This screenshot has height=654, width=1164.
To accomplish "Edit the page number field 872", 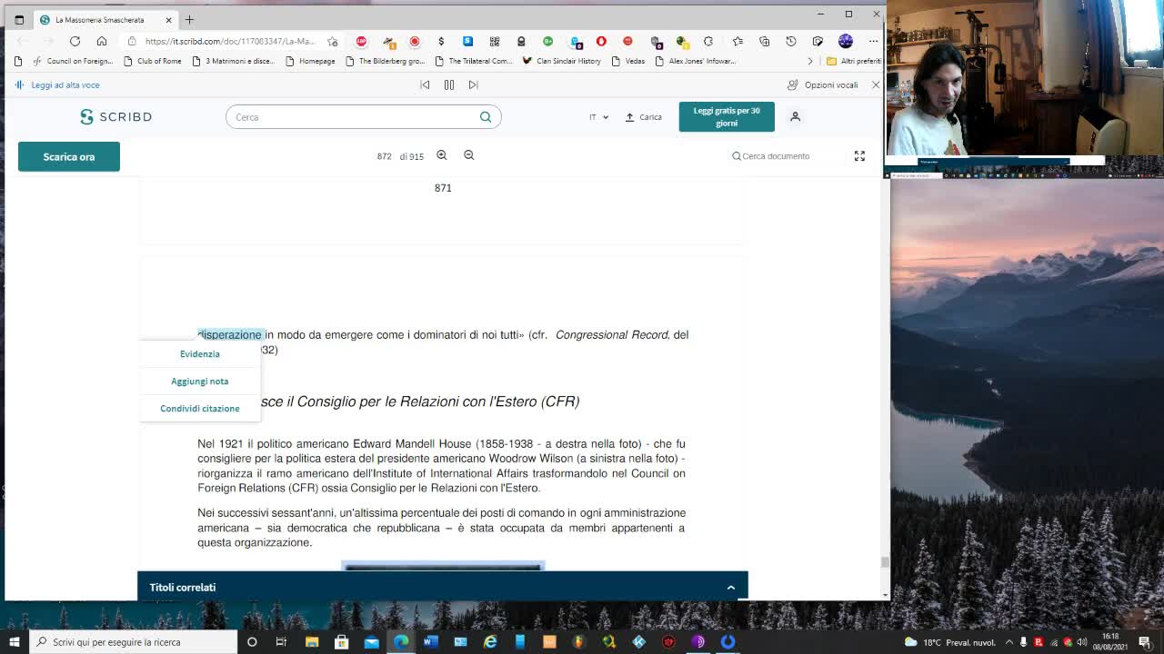I will coord(384,156).
